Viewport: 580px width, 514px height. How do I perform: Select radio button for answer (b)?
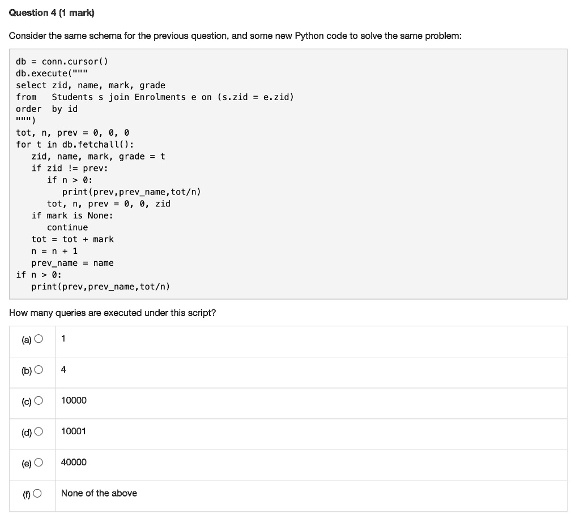click(x=38, y=369)
